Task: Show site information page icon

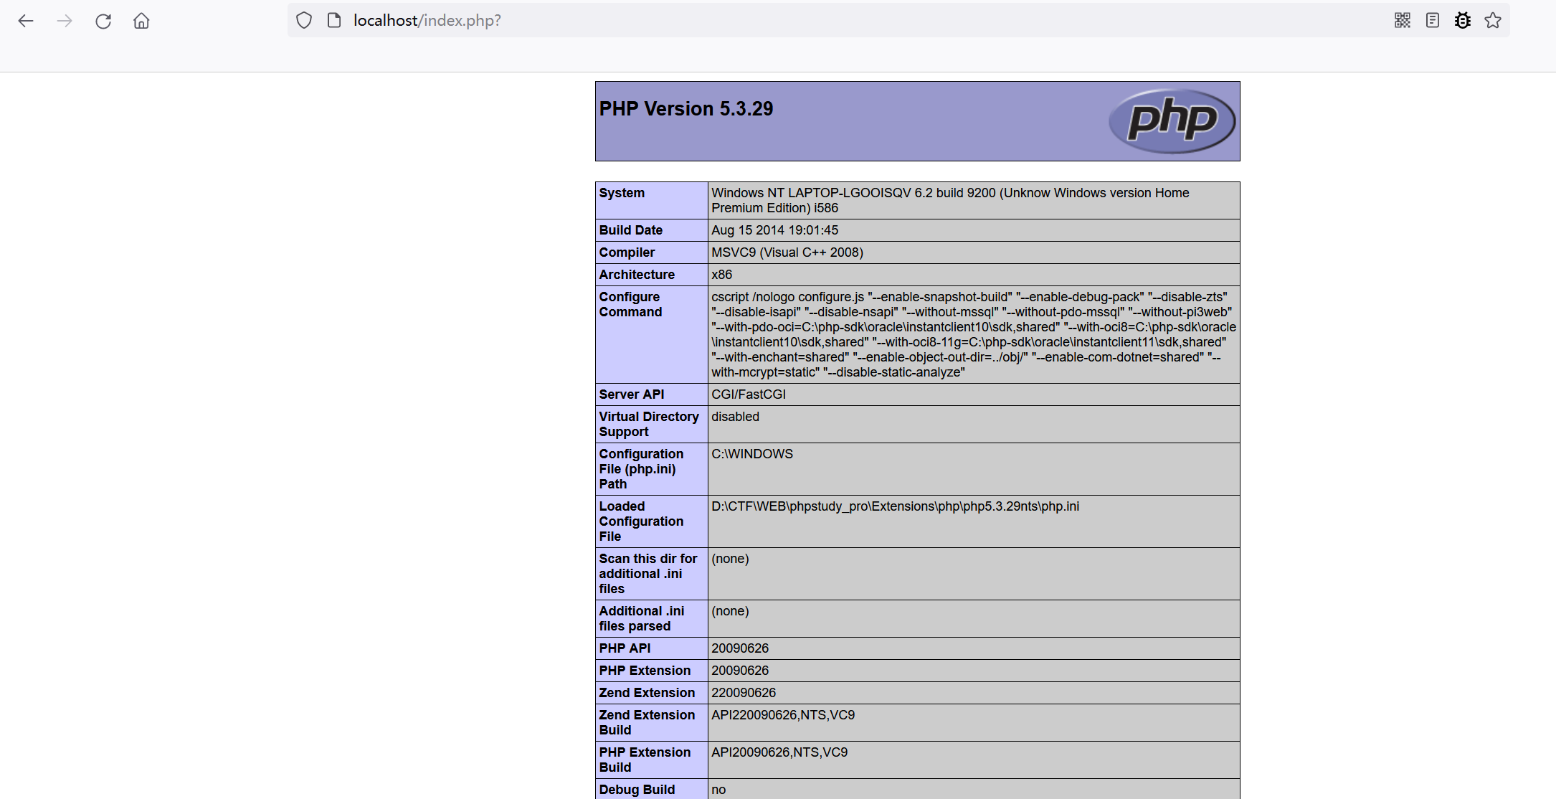Action: pyautogui.click(x=334, y=20)
